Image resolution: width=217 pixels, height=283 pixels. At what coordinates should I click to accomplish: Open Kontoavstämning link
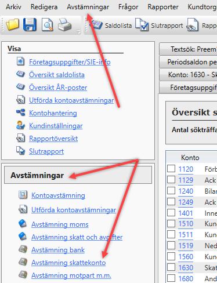(58, 195)
